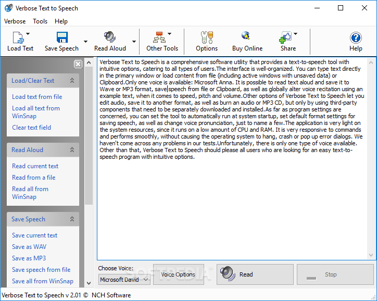The width and height of the screenshot is (377, 301).
Task: Open the Share dropdown arrow
Action: coord(295,34)
